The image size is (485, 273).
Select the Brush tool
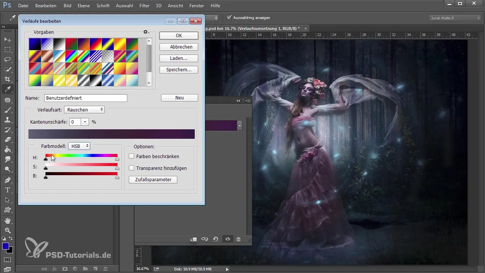click(8, 110)
